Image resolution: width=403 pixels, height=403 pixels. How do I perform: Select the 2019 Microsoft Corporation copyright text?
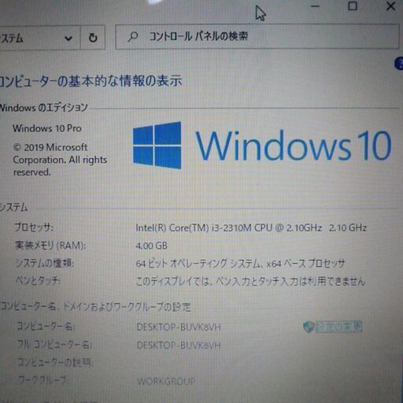[60, 160]
